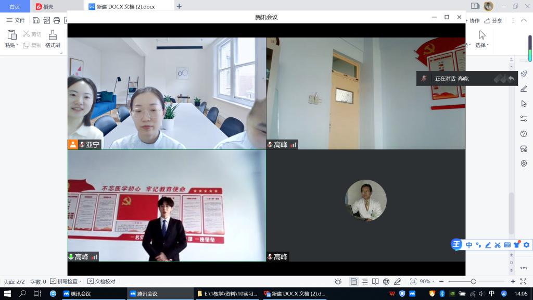Image resolution: width=533 pixels, height=300 pixels.
Task: Click the print icon in quick toolbar
Action: pos(57,20)
